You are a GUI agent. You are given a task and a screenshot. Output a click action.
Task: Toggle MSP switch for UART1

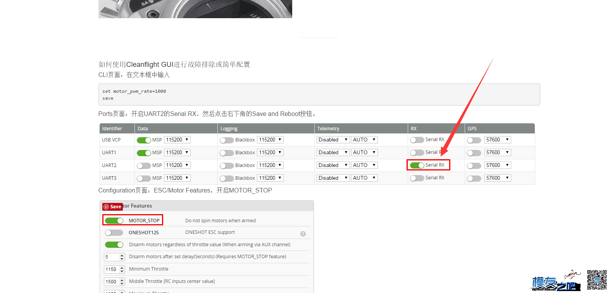point(144,153)
